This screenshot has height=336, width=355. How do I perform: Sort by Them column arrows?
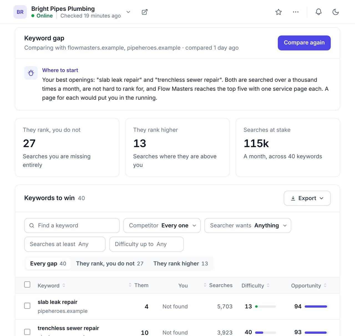pyautogui.click(x=130, y=285)
